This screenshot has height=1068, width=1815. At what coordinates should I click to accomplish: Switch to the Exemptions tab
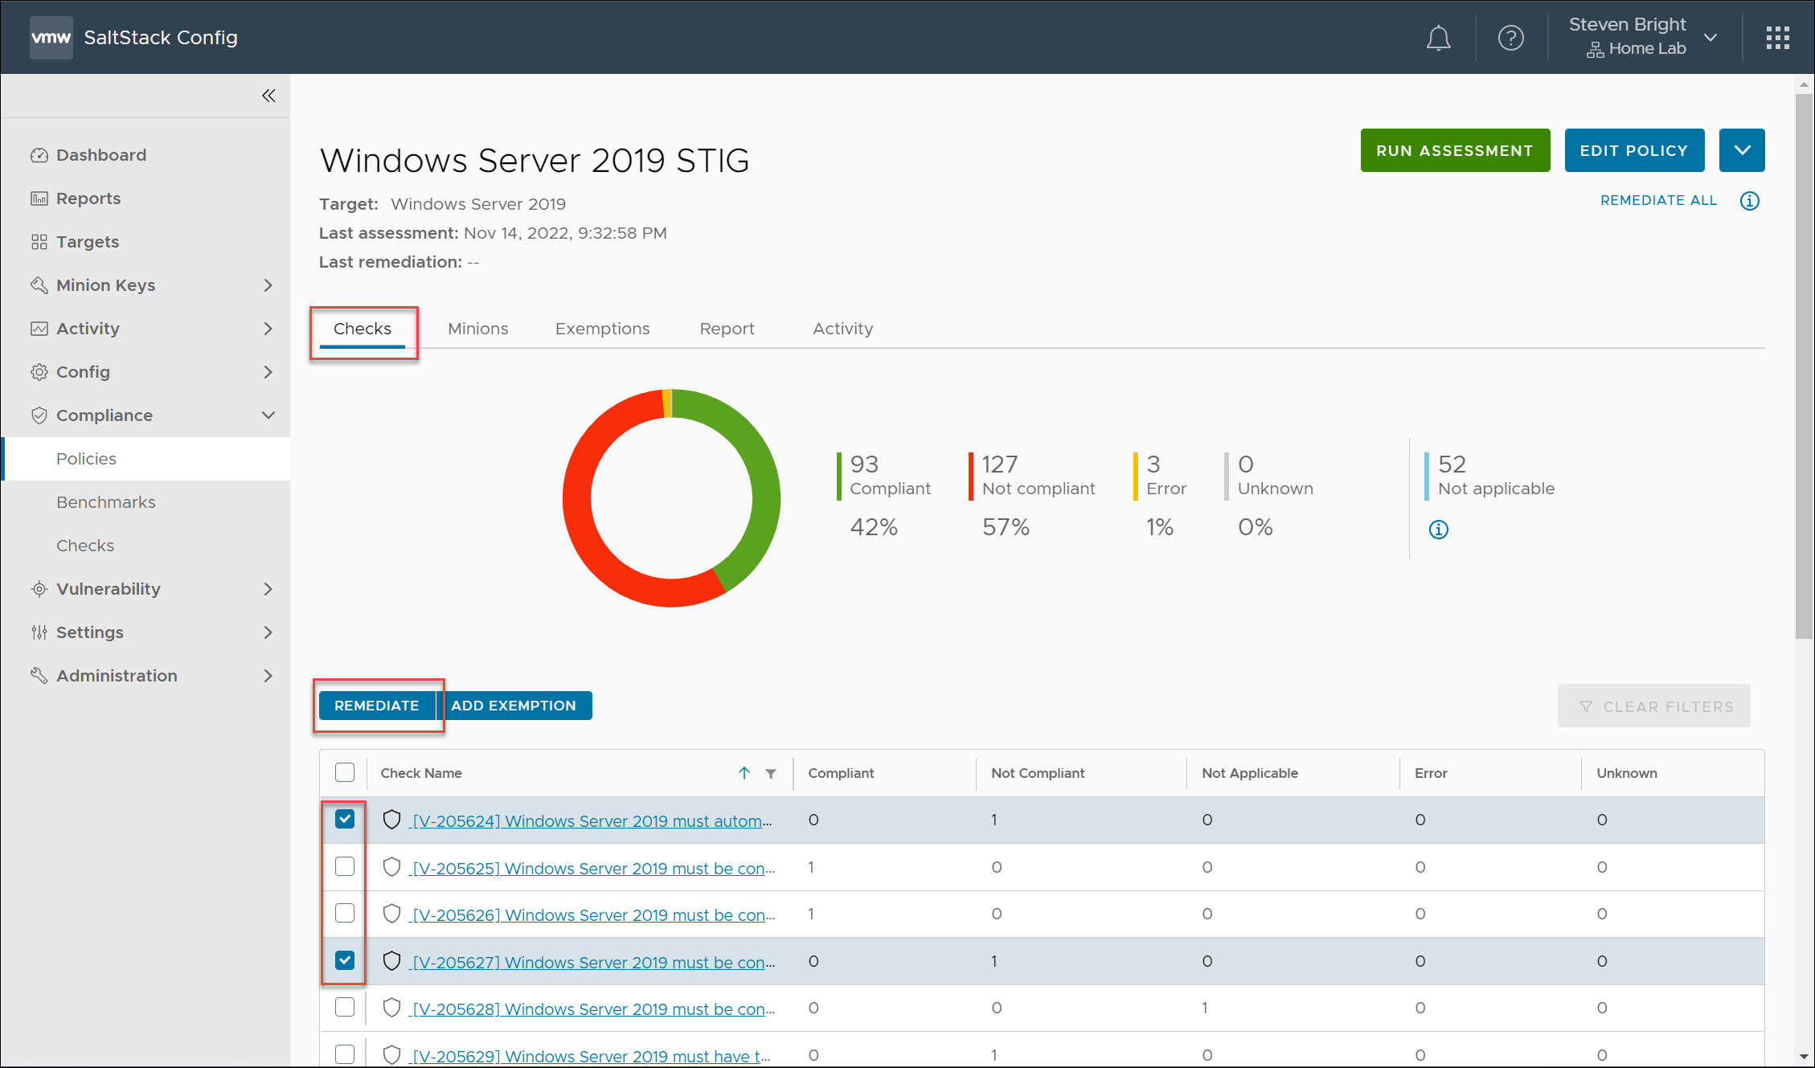point(602,329)
